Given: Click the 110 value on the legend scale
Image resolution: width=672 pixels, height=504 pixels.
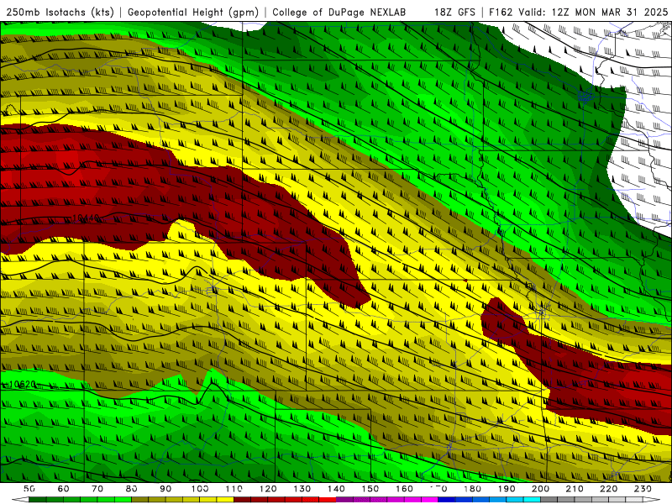Looking at the screenshot, I should point(234,489).
